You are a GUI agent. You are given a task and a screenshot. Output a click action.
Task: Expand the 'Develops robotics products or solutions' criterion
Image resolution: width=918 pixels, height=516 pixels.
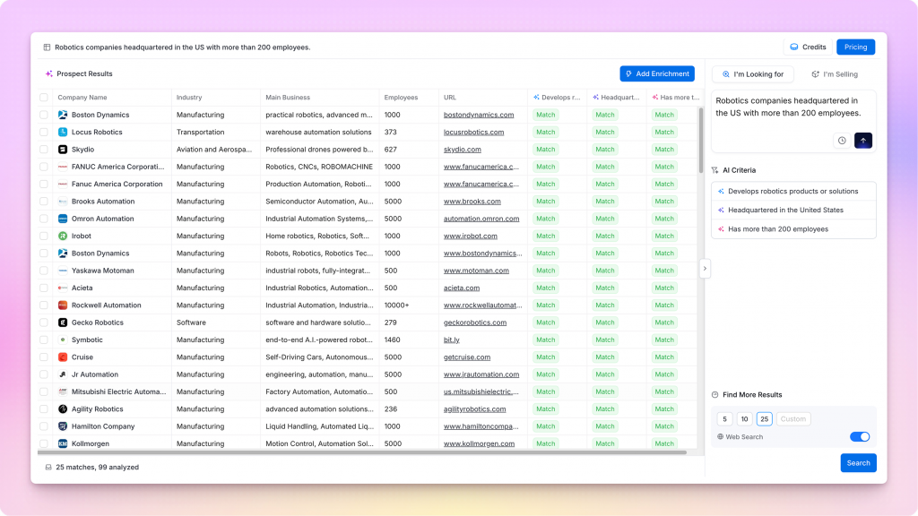[792, 192]
